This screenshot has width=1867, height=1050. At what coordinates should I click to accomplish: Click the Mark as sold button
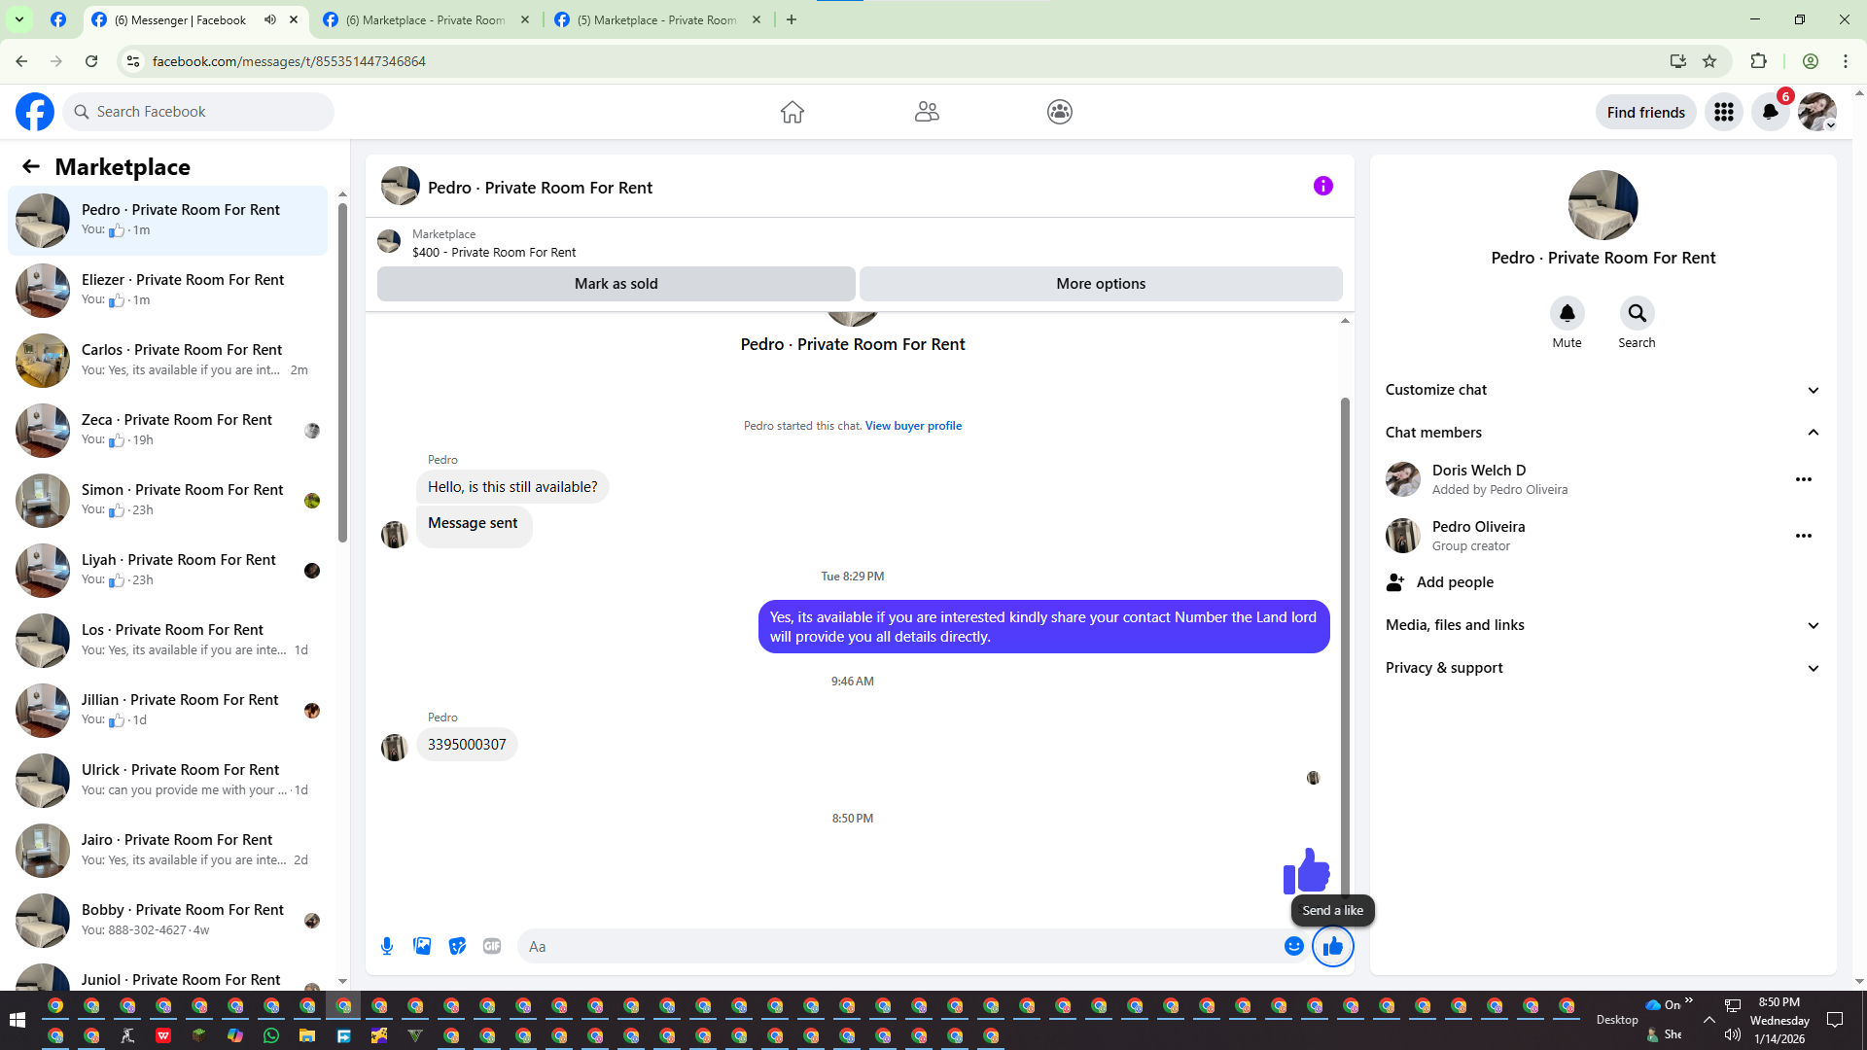[616, 284]
